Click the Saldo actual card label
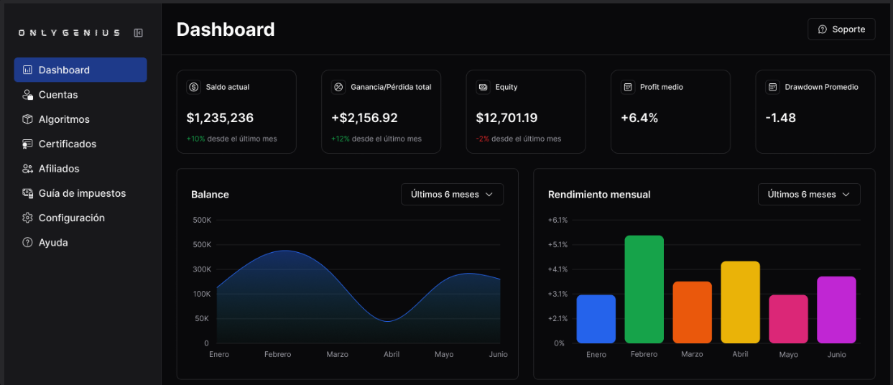This screenshot has height=385, width=893. pyautogui.click(x=228, y=87)
